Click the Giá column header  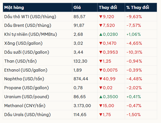click(x=77, y=7)
